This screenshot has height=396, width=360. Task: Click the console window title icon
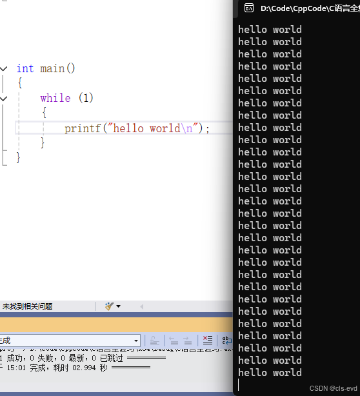249,8
